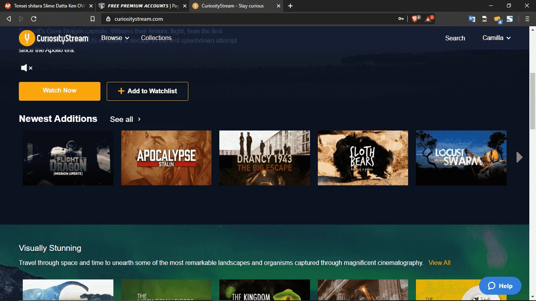536x301 pixels.
Task: Click the browser forward arrow
Action: [21, 19]
